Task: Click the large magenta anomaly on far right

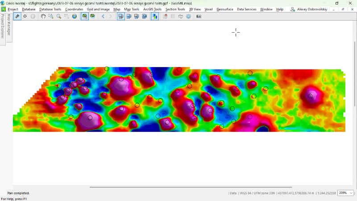Action: (x=310, y=95)
